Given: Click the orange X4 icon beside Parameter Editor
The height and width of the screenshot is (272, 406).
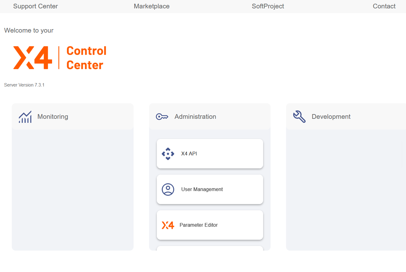Looking at the screenshot, I should click(x=168, y=225).
